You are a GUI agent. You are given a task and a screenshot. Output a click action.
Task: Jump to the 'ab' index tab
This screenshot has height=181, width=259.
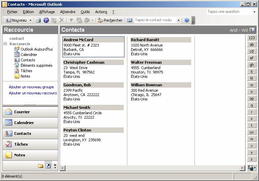tap(252, 44)
